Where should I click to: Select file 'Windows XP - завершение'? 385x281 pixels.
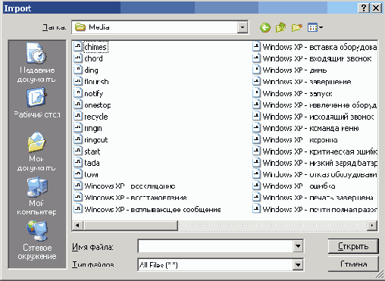(x=302, y=82)
